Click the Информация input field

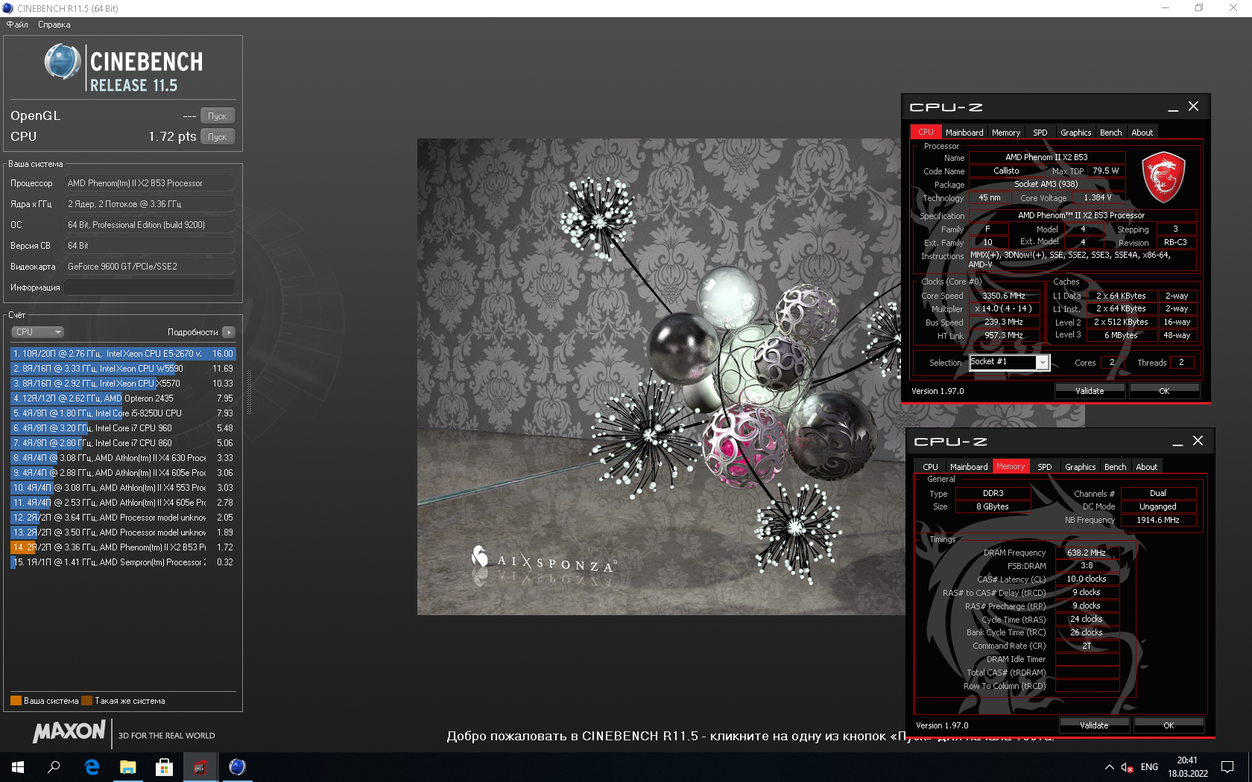click(x=149, y=287)
